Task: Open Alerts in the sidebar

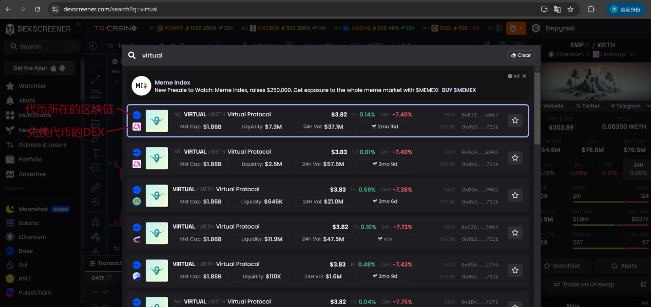Action: [27, 100]
